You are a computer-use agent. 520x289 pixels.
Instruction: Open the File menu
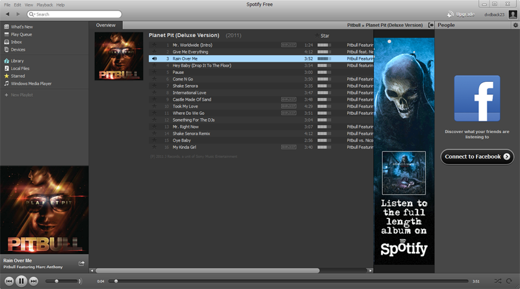(7, 5)
